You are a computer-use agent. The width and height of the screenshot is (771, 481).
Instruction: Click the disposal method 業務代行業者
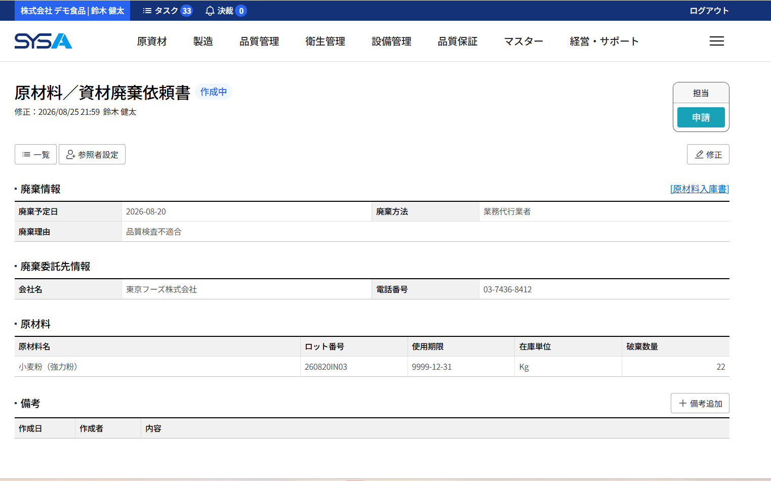click(507, 211)
